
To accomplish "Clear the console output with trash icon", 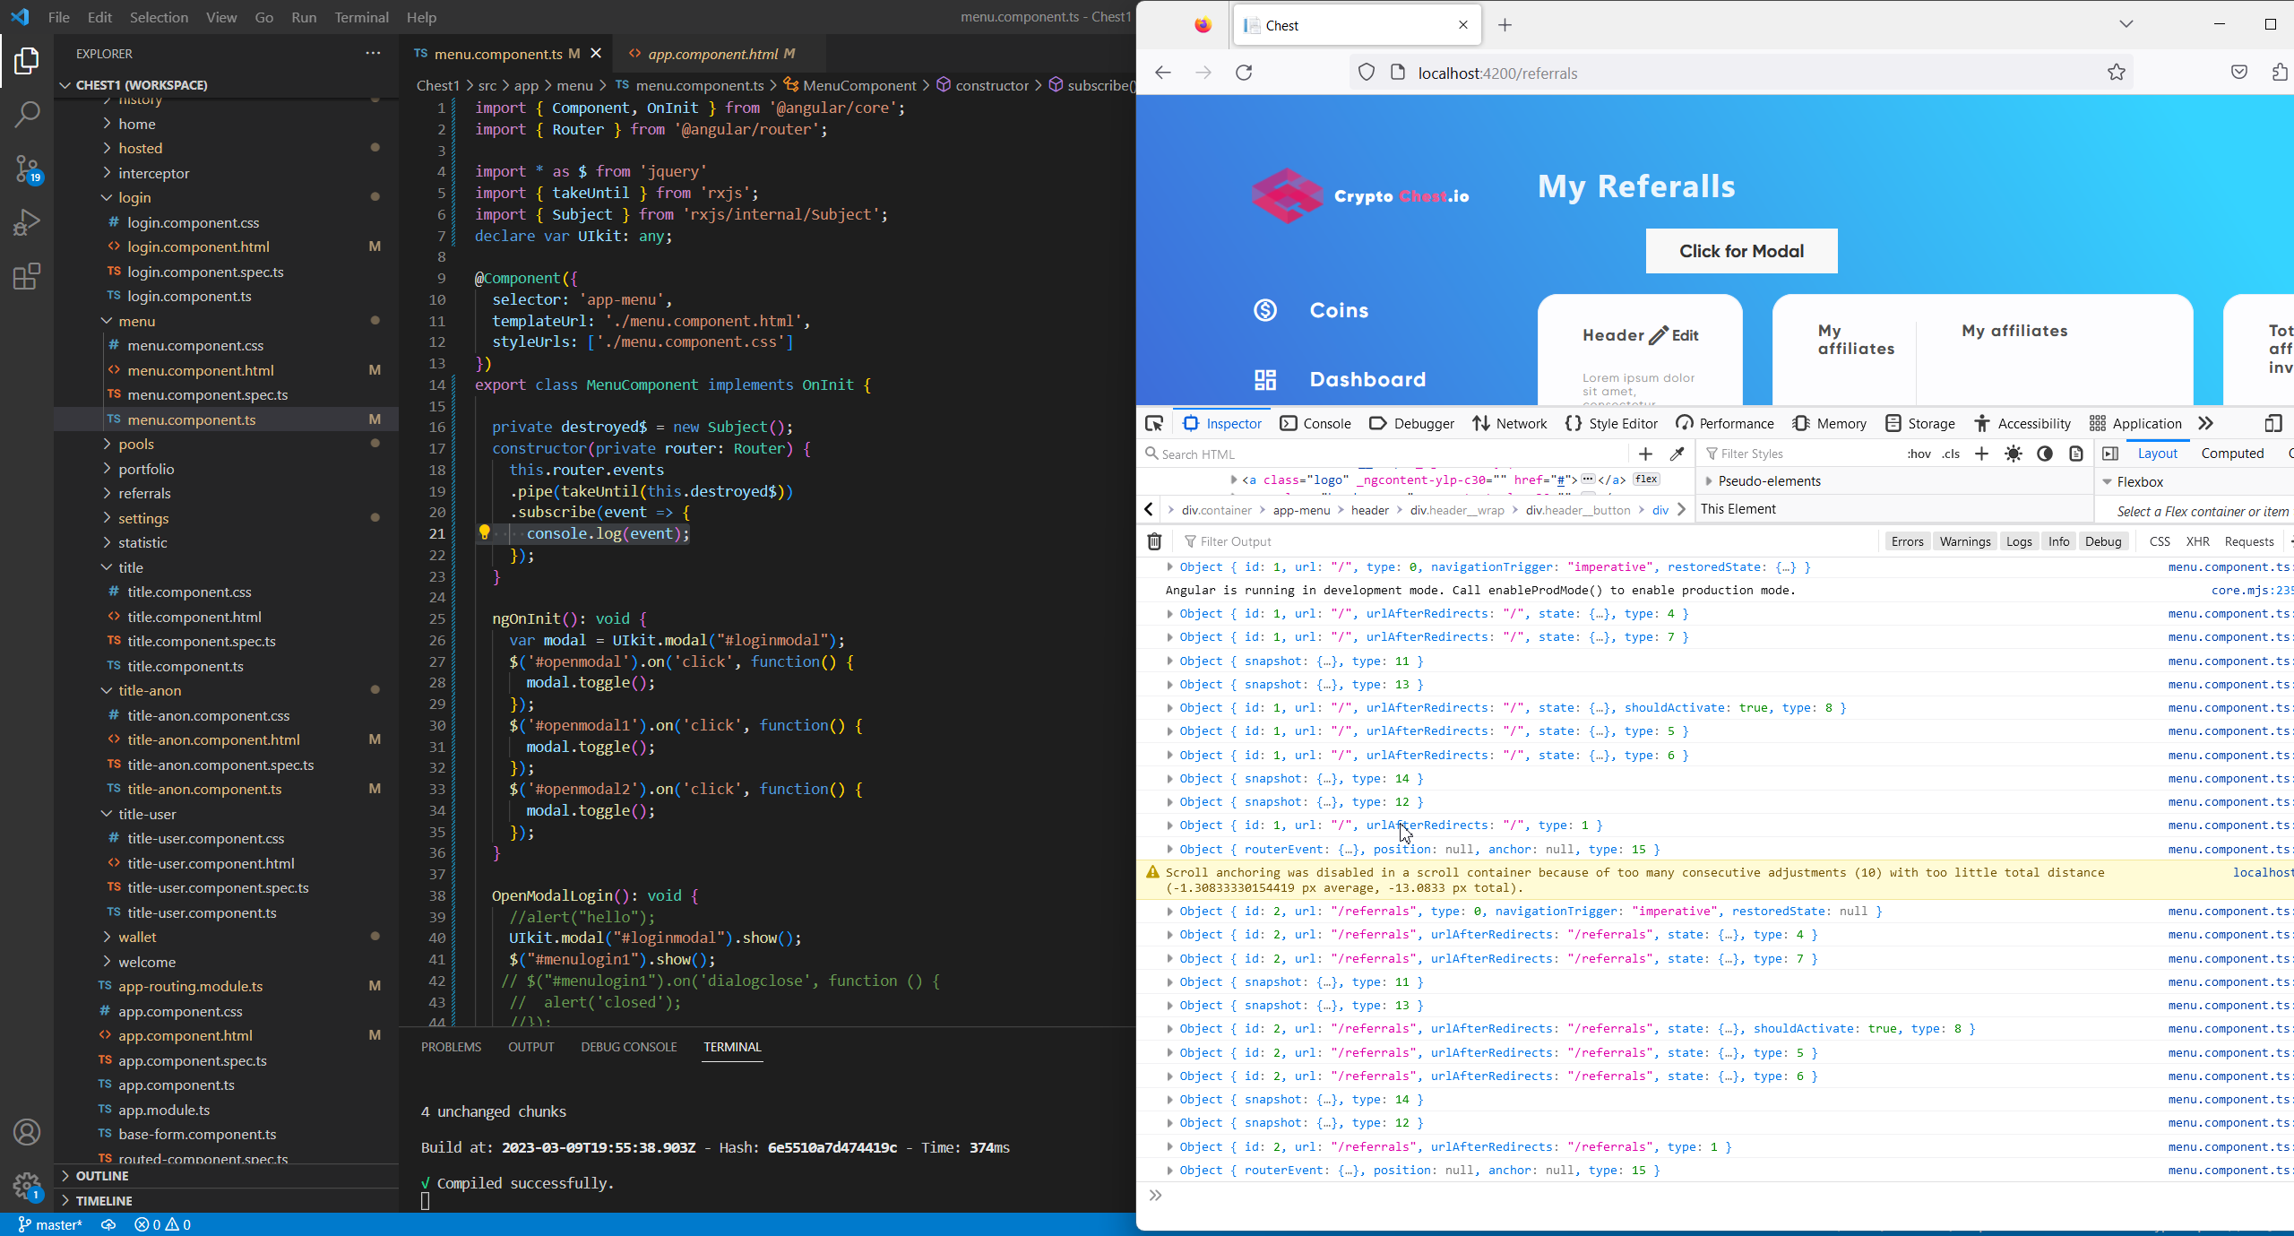I will [x=1154, y=541].
